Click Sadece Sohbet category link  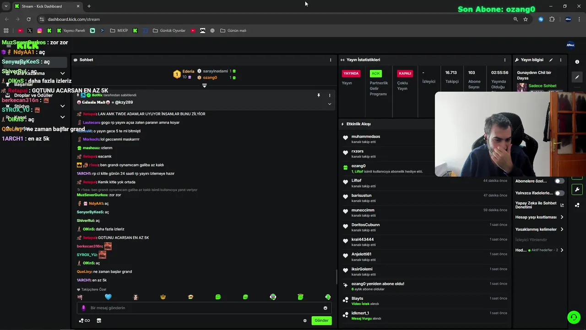(543, 86)
